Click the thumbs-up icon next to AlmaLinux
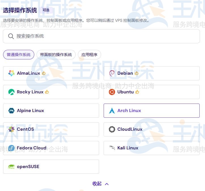Image resolution: width=205 pixels, height=191 pixels. coord(44,73)
